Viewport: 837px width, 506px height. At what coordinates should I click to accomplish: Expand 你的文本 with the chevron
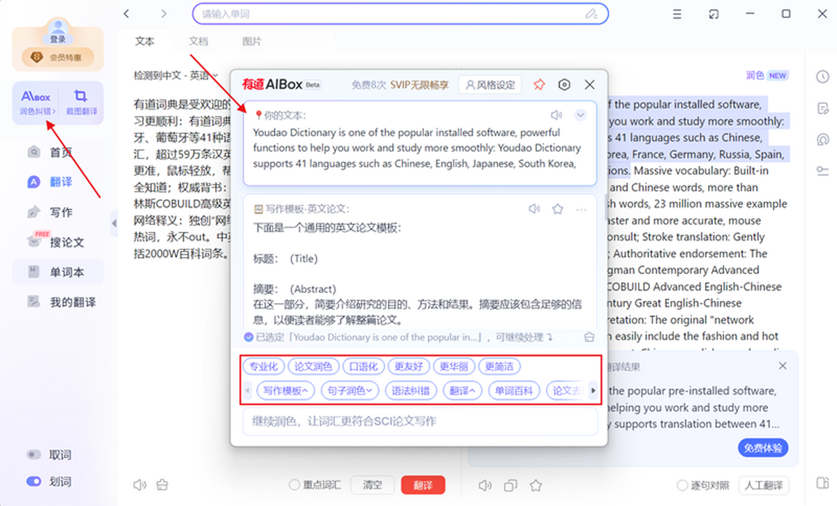[x=580, y=115]
